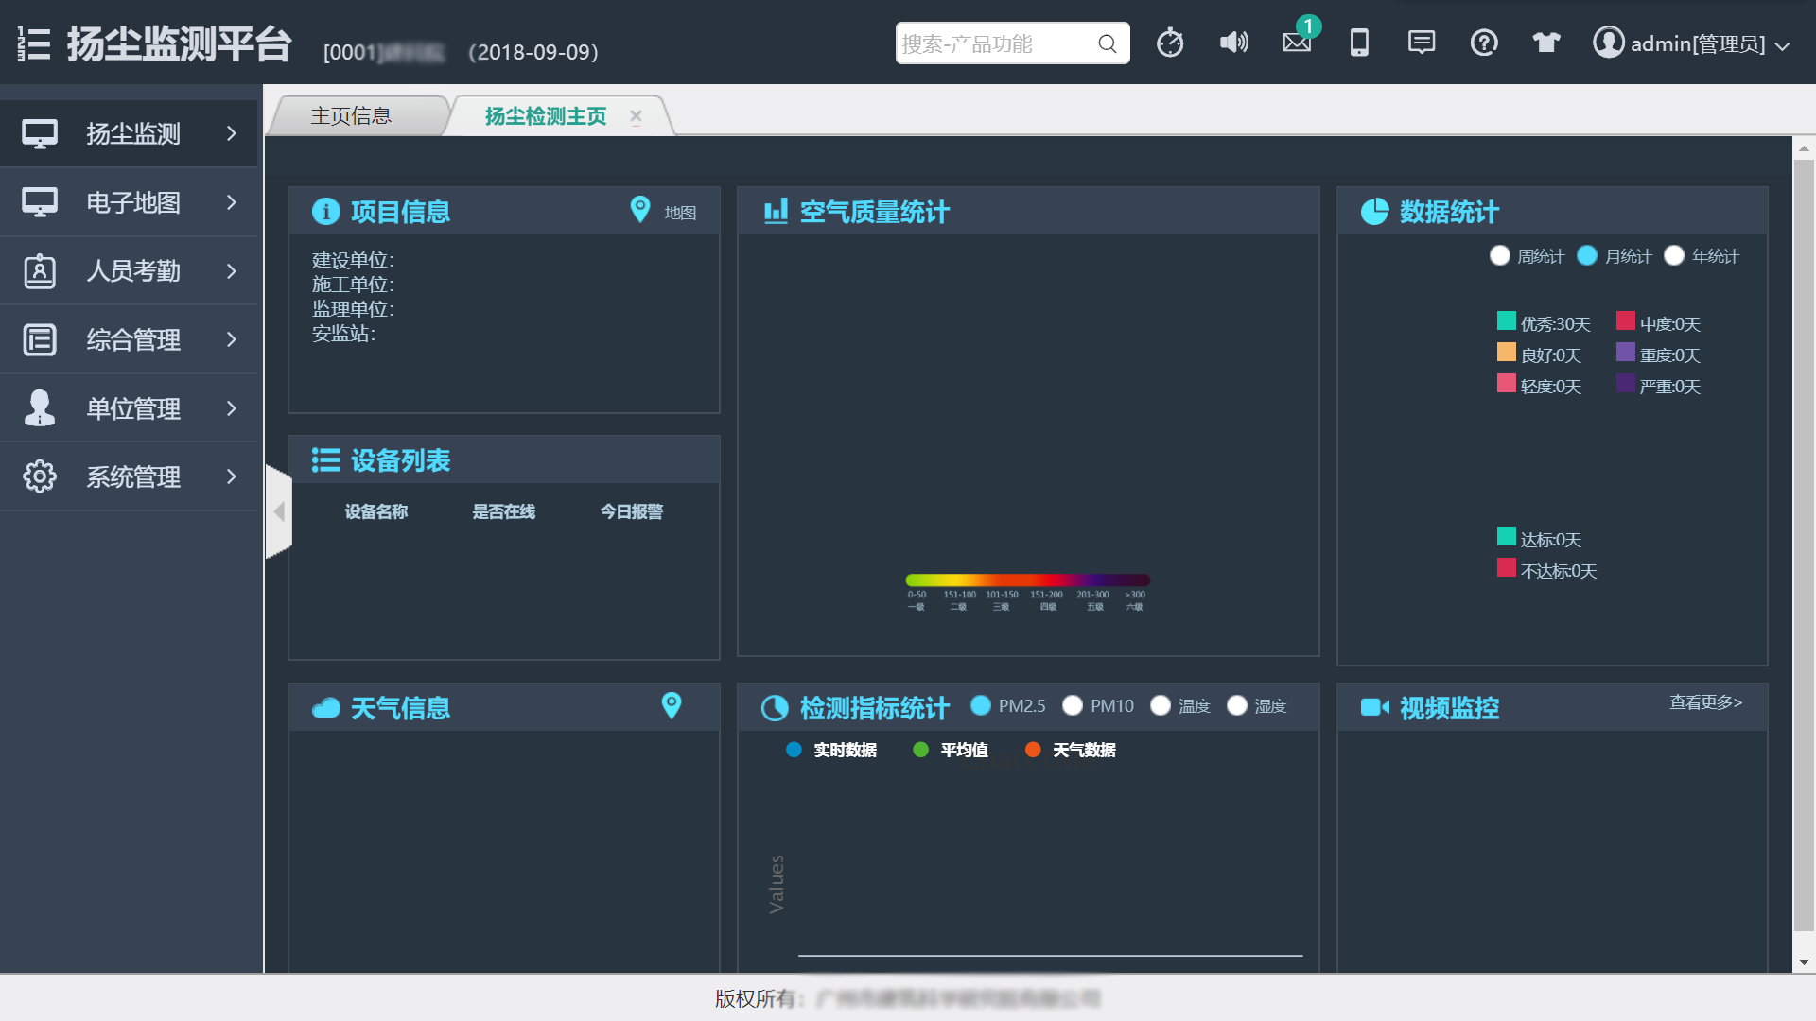Image resolution: width=1816 pixels, height=1021 pixels.
Task: Click the mobile phone icon
Action: [1359, 43]
